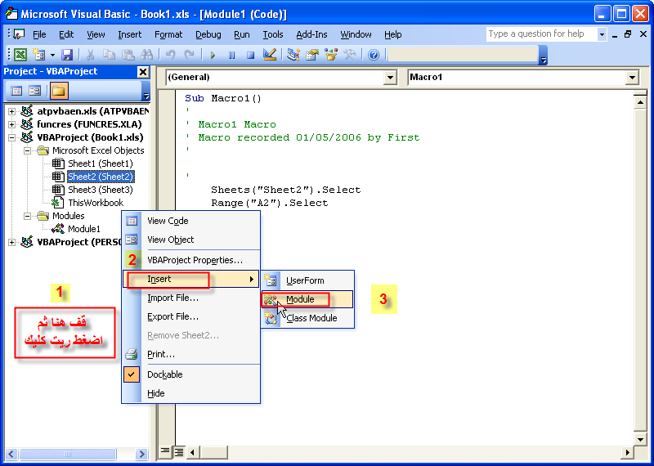Image resolution: width=654 pixels, height=466 pixels.
Task: Switch to Full Module View button at bottom
Action: [x=179, y=452]
